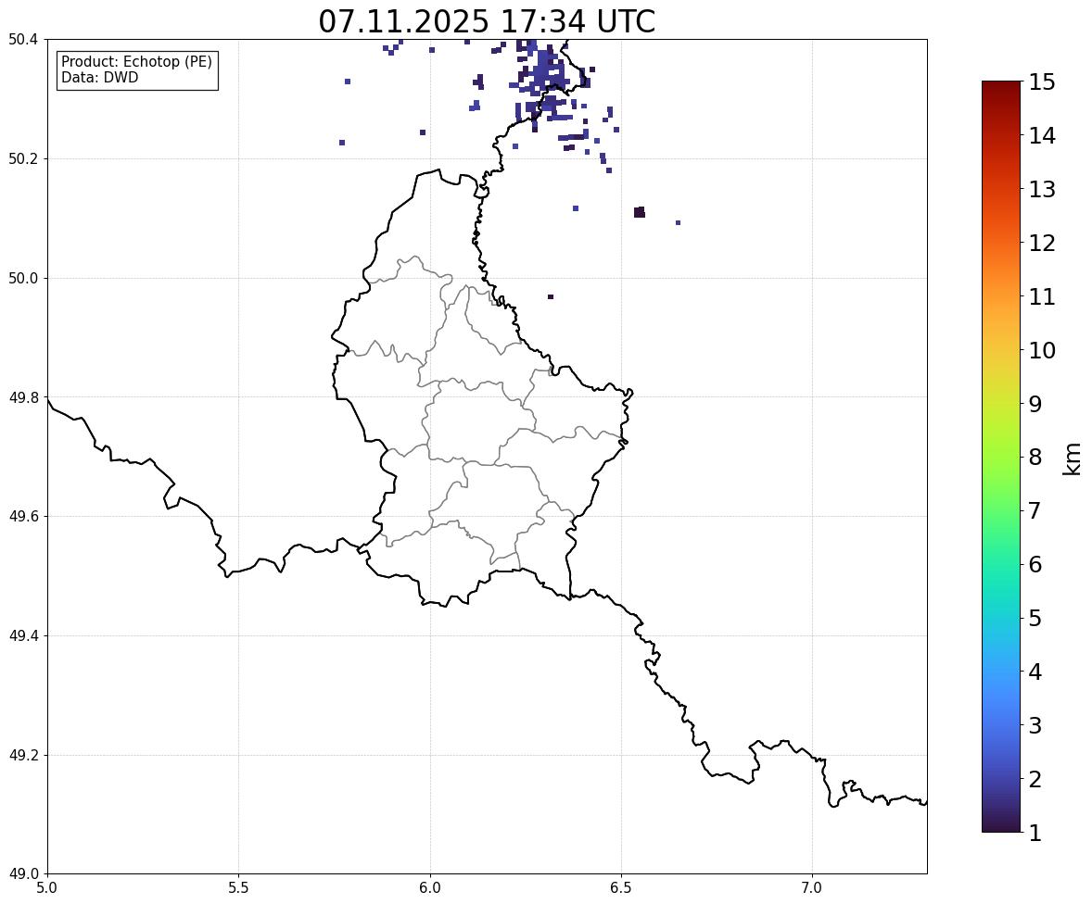
Task: Click the green section of the colorbar near 7 km
Action: pyautogui.click(x=1001, y=510)
